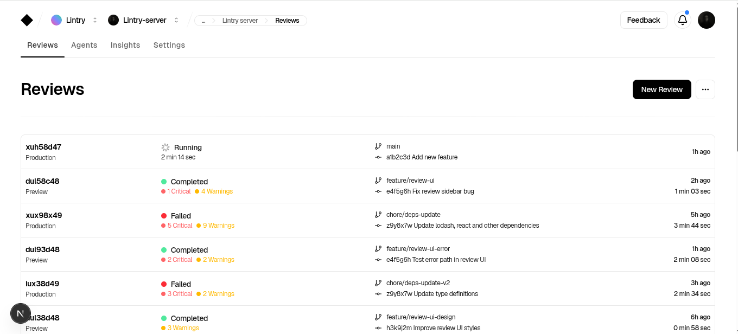Image resolution: width=738 pixels, height=334 pixels.
Task: Click the Running spinner status icon
Action: [x=166, y=147]
